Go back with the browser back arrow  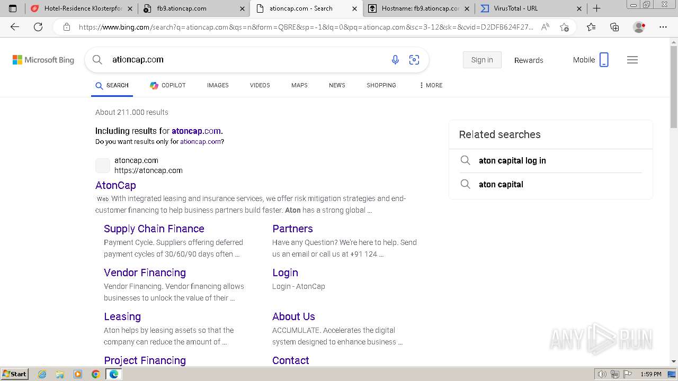[15, 27]
